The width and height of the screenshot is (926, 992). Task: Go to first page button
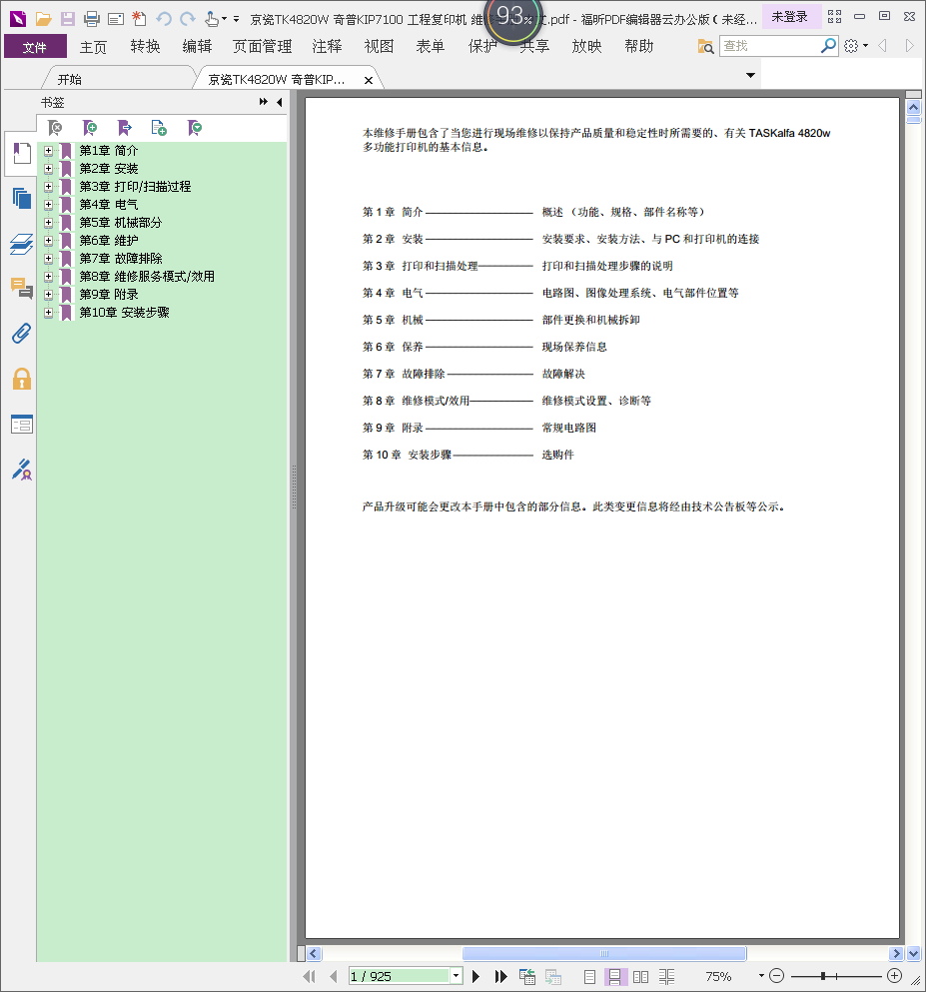(308, 976)
